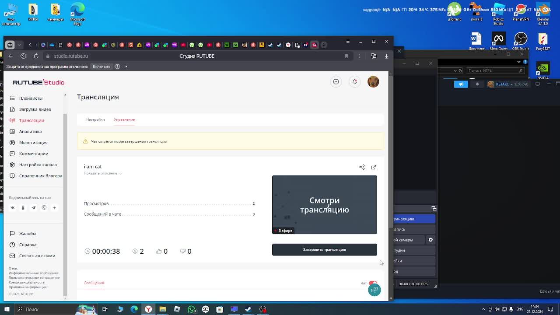Click the Steam announcements megaphone button
Image resolution: width=560 pixels, height=315 pixels.
(461, 84)
